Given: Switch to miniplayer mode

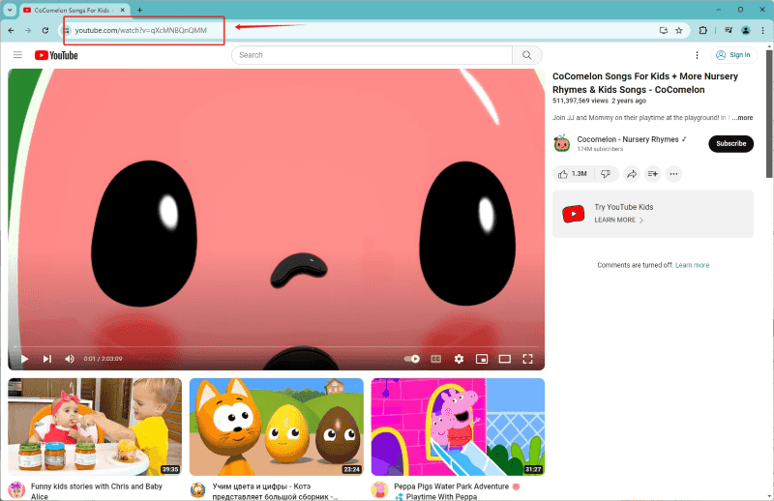Looking at the screenshot, I should tap(482, 359).
